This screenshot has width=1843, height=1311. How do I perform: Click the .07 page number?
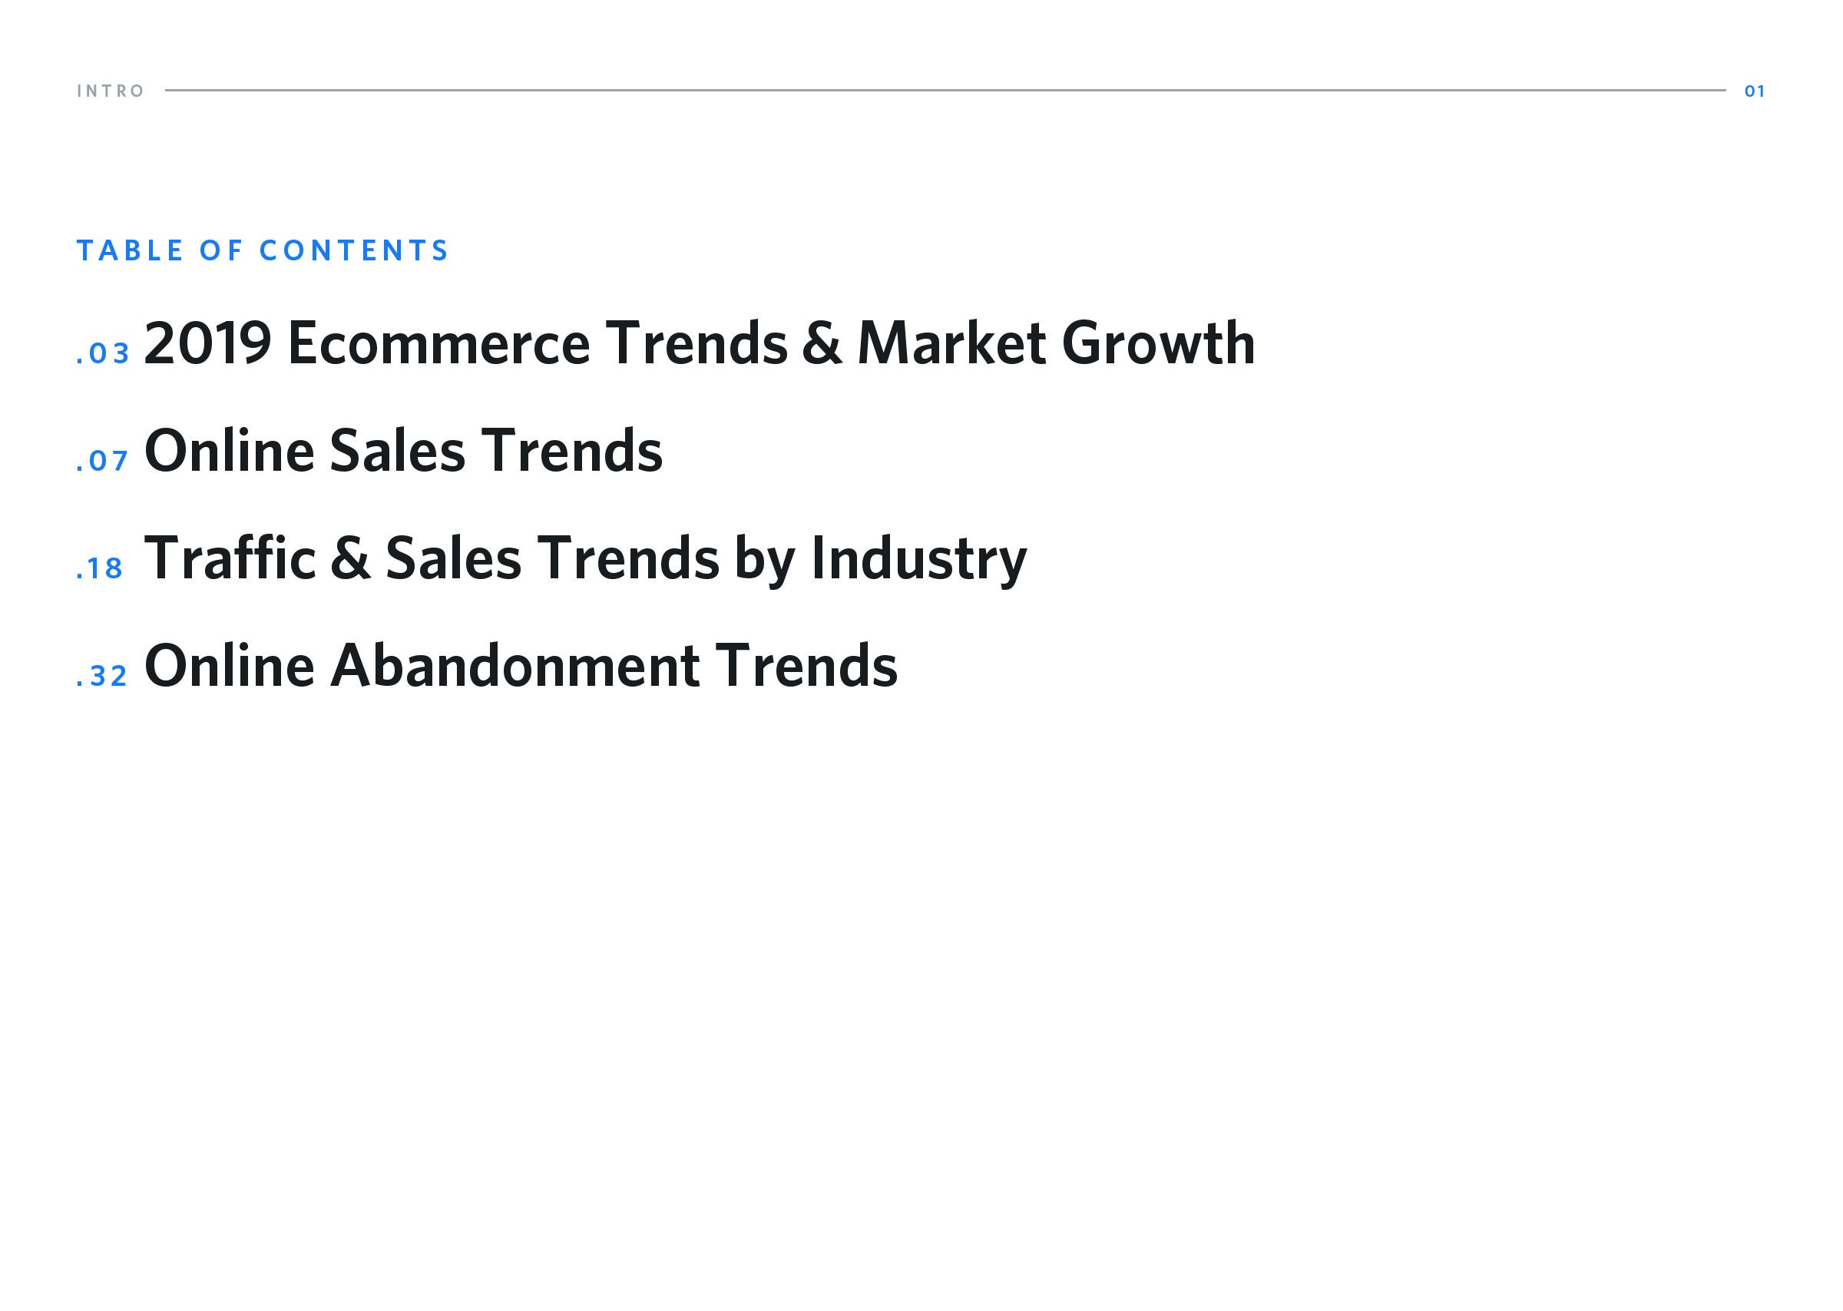coord(102,461)
